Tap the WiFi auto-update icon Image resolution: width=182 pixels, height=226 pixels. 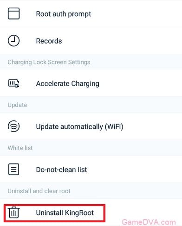(13, 126)
